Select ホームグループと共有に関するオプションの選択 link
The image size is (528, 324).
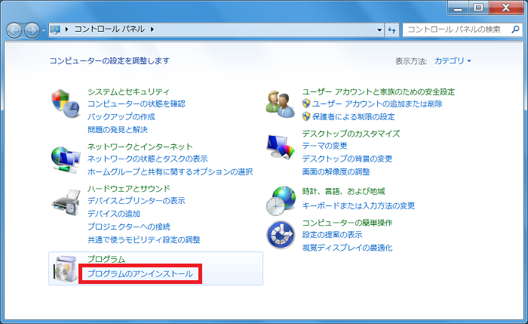point(170,171)
